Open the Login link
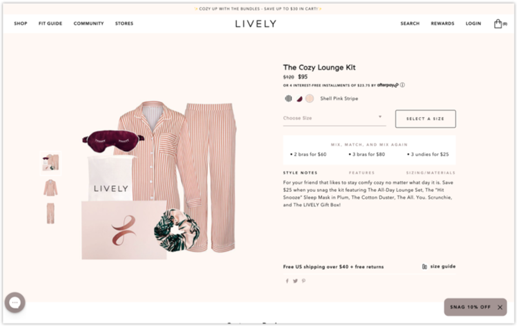The image size is (517, 326). coord(473,24)
